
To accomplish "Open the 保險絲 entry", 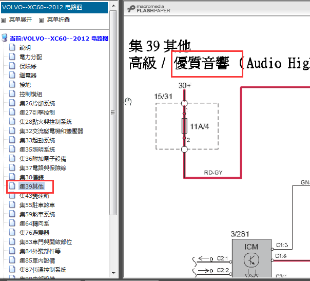I will [28, 66].
